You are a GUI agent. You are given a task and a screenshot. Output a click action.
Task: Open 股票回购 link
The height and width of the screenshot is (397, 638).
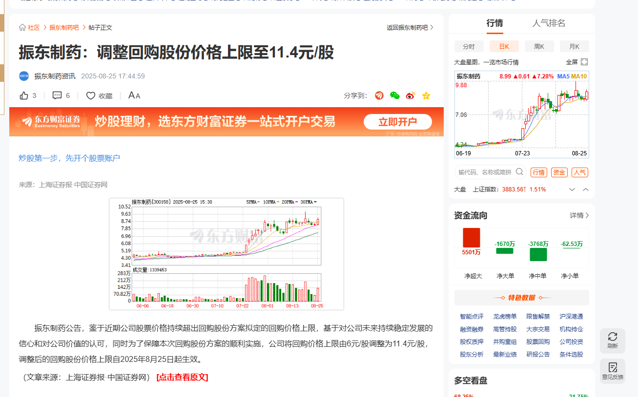pyautogui.click(x=538, y=342)
